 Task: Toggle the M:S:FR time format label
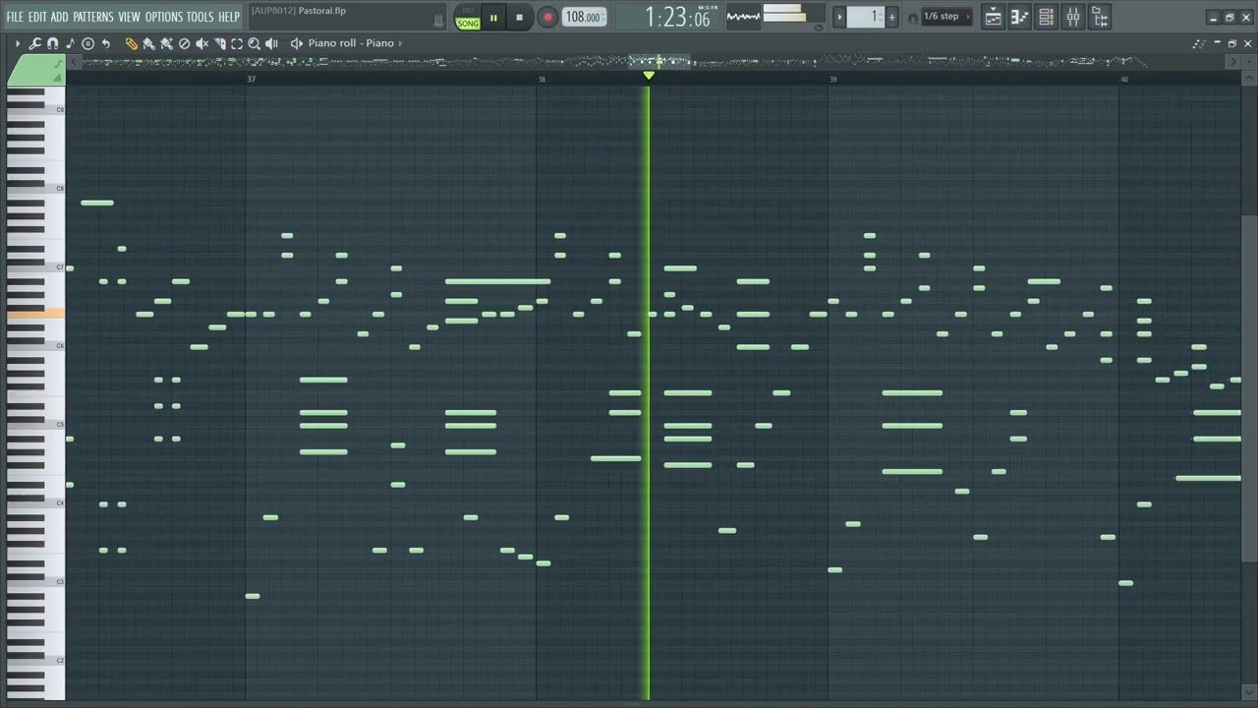point(709,8)
